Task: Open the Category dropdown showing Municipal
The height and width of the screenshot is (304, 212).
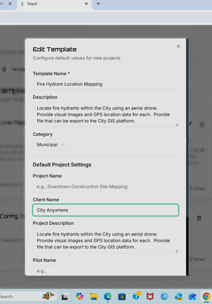Action: (51, 144)
